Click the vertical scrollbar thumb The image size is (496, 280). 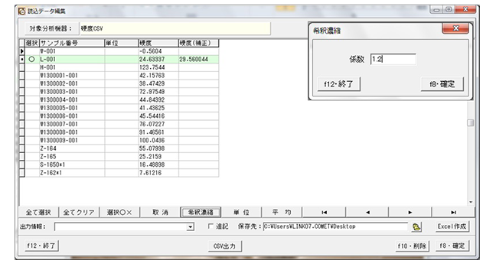click(471, 122)
